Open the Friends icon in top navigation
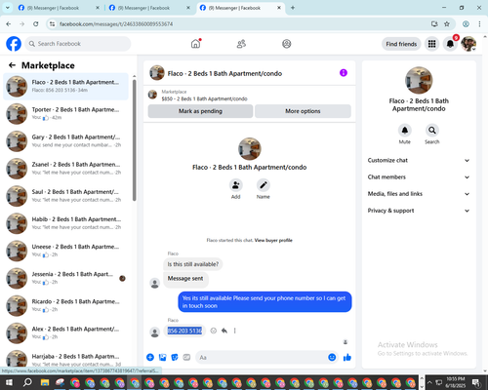The height and width of the screenshot is (390, 488). tap(241, 44)
